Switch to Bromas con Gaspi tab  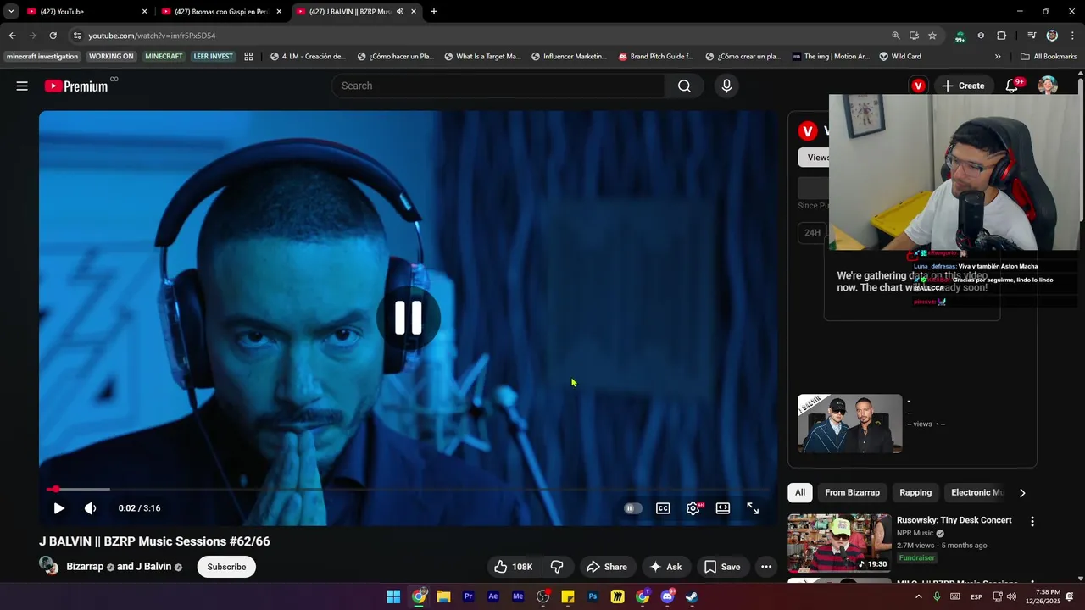(220, 12)
